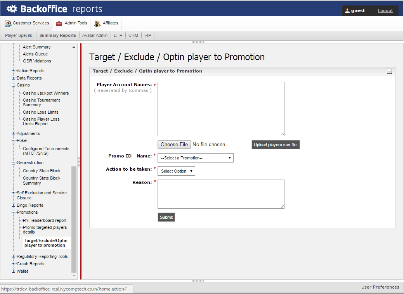Switch to the Summary Reports submenu
The image size is (404, 294).
58,35
